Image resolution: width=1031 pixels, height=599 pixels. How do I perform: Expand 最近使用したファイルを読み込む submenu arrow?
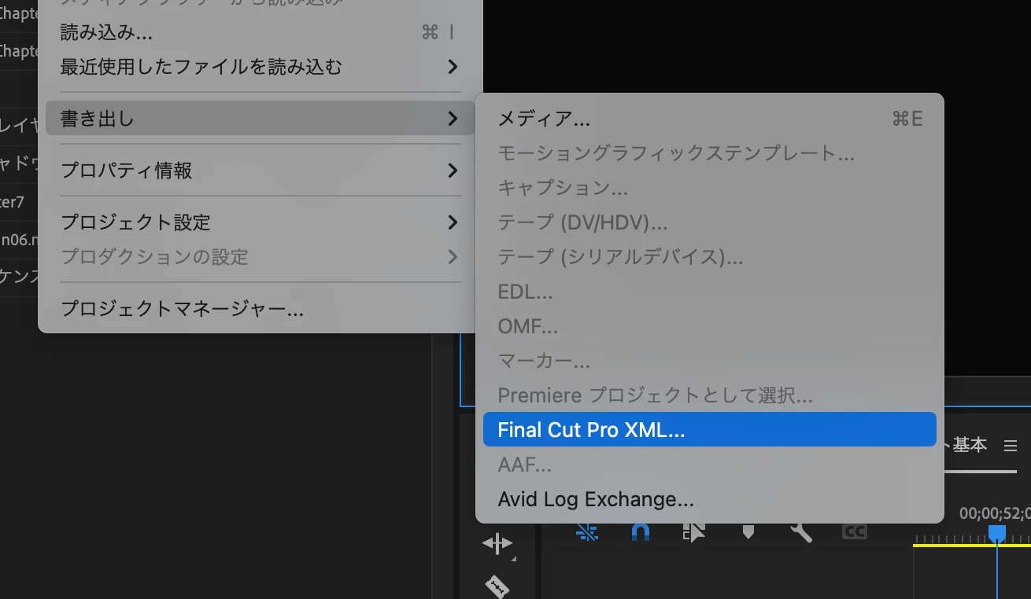coord(453,67)
